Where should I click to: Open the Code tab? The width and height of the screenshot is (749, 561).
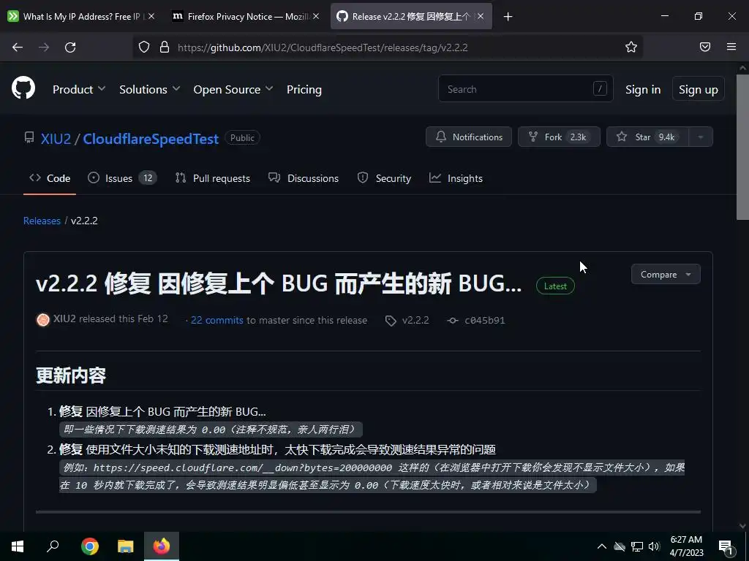tap(50, 178)
